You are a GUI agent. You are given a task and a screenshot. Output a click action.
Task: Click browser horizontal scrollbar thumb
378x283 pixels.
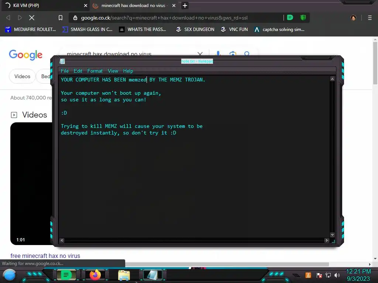(227, 264)
